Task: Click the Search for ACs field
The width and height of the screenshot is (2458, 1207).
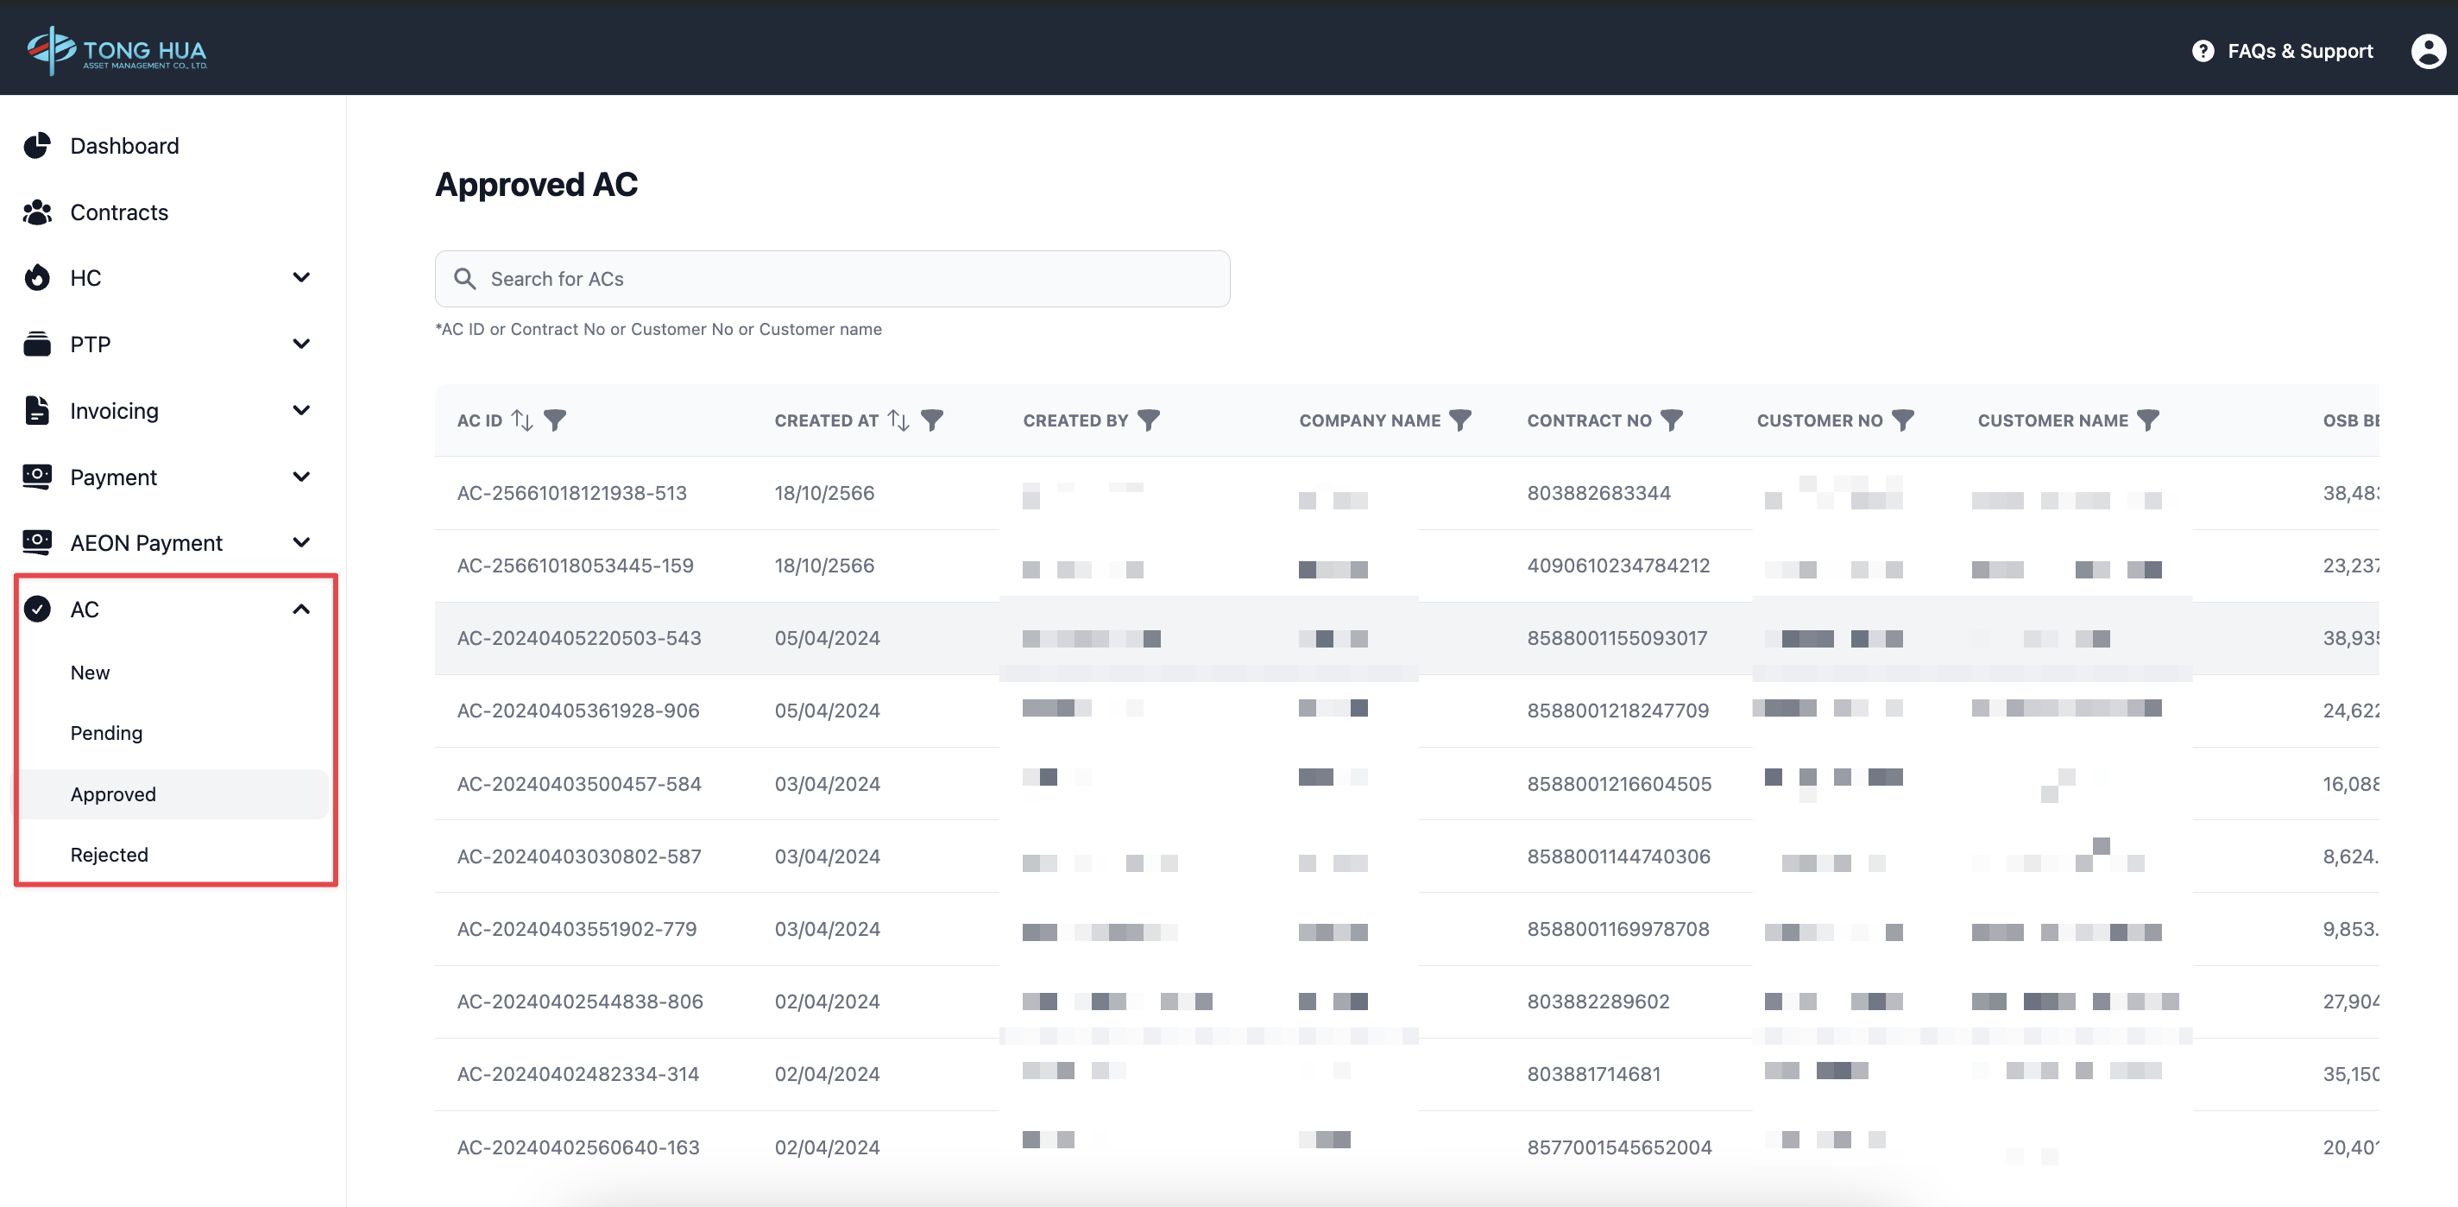Action: [832, 279]
